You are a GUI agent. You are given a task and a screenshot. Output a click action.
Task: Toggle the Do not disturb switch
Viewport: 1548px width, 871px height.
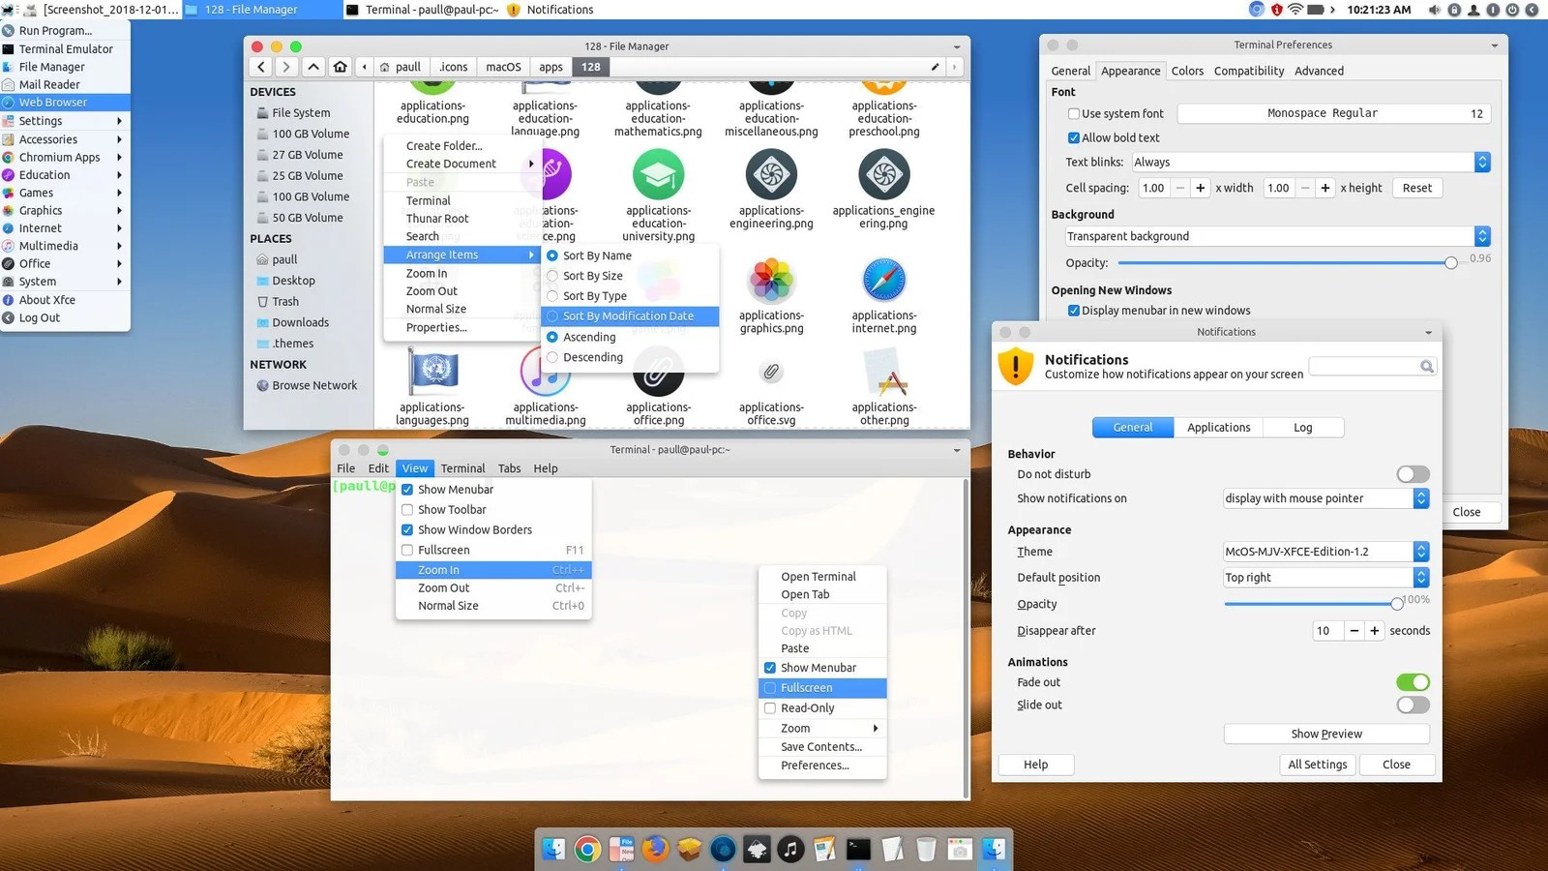pyautogui.click(x=1412, y=473)
